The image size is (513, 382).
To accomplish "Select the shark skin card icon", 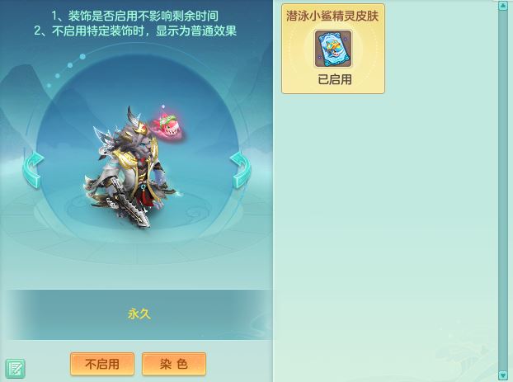I will [333, 49].
